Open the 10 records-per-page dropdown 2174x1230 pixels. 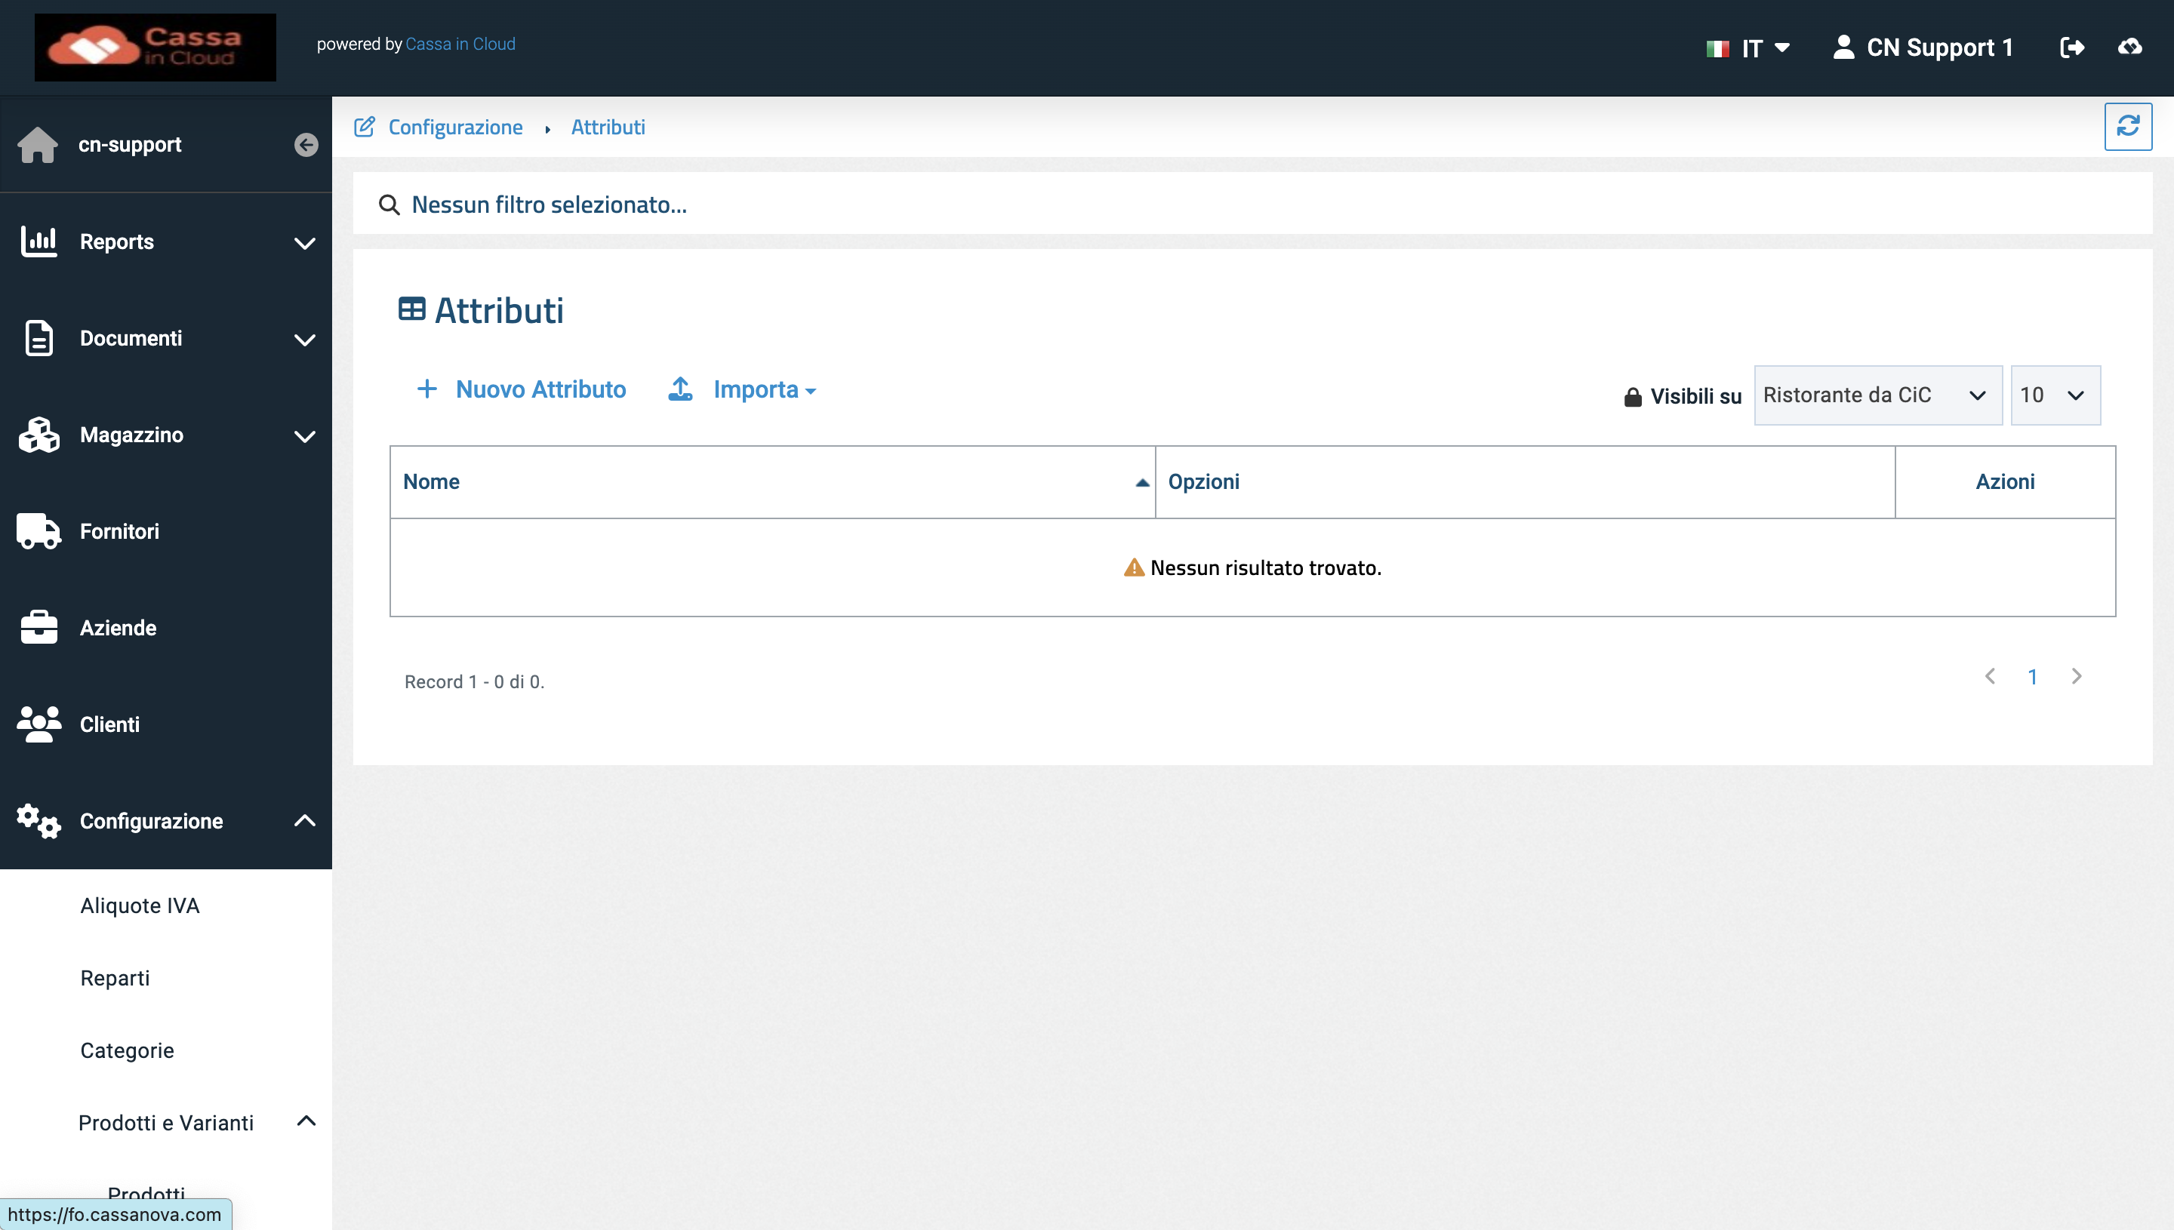click(x=2054, y=395)
